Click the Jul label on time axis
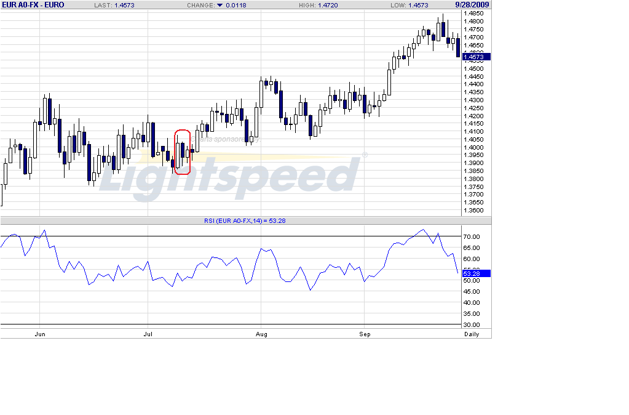The width and height of the screenshot is (629, 415). pos(148,334)
